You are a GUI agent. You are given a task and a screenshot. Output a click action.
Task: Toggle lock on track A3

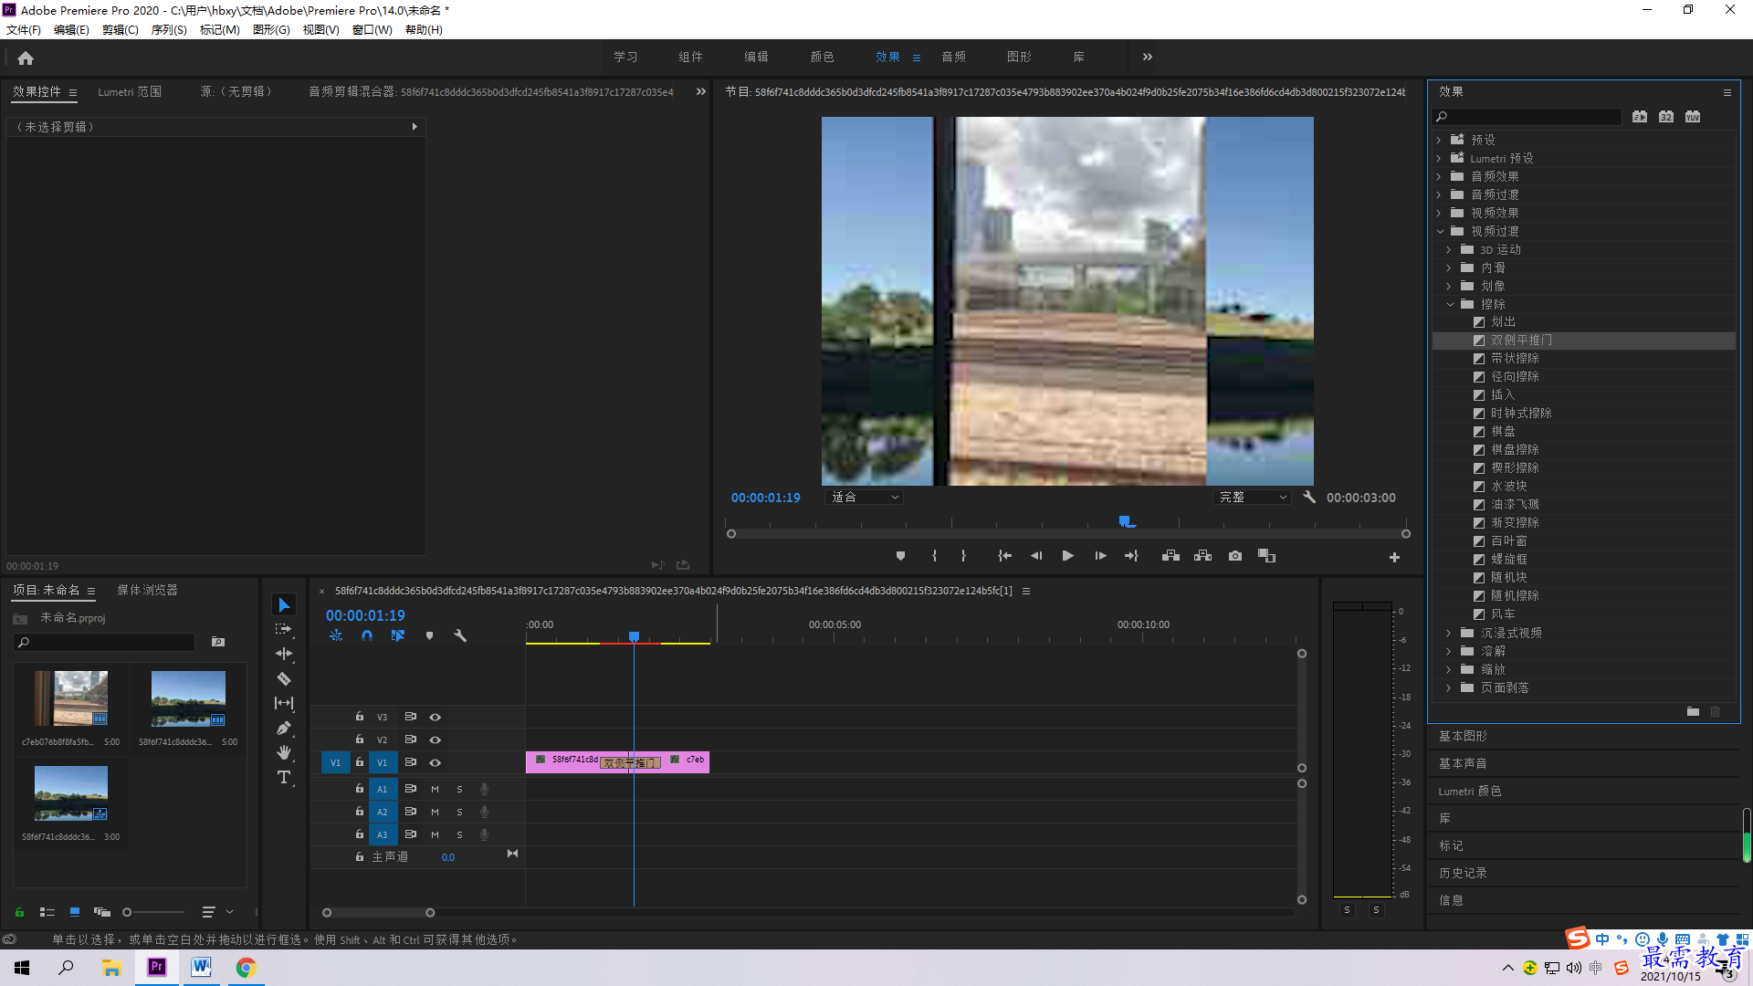click(360, 834)
